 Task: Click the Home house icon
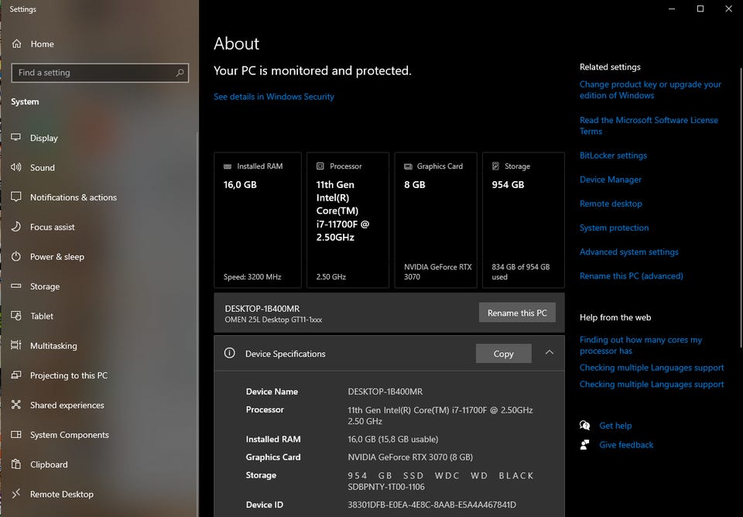tap(16, 43)
